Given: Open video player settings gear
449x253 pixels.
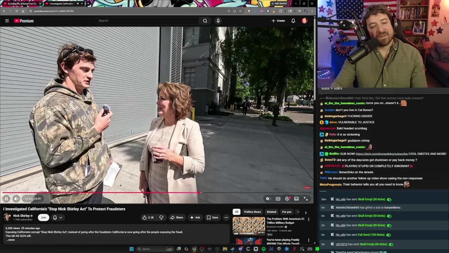Looking at the screenshot, I should 287,199.
